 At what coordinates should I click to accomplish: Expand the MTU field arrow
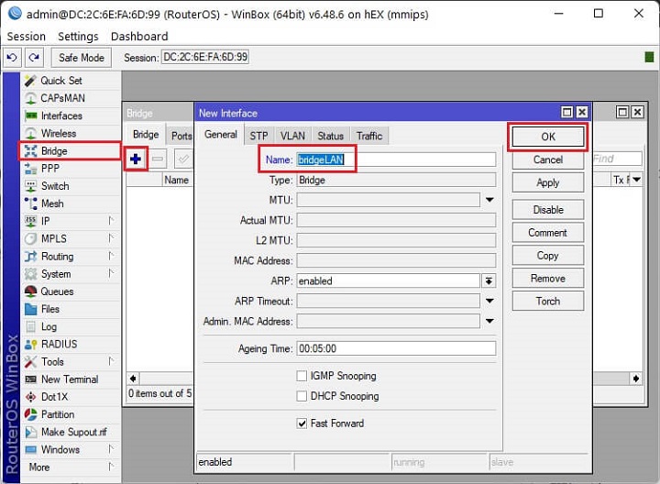pos(489,200)
